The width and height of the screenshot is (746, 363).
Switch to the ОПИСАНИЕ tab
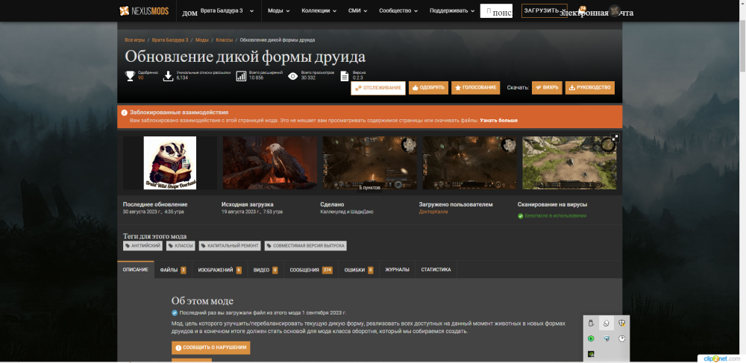[x=136, y=270]
